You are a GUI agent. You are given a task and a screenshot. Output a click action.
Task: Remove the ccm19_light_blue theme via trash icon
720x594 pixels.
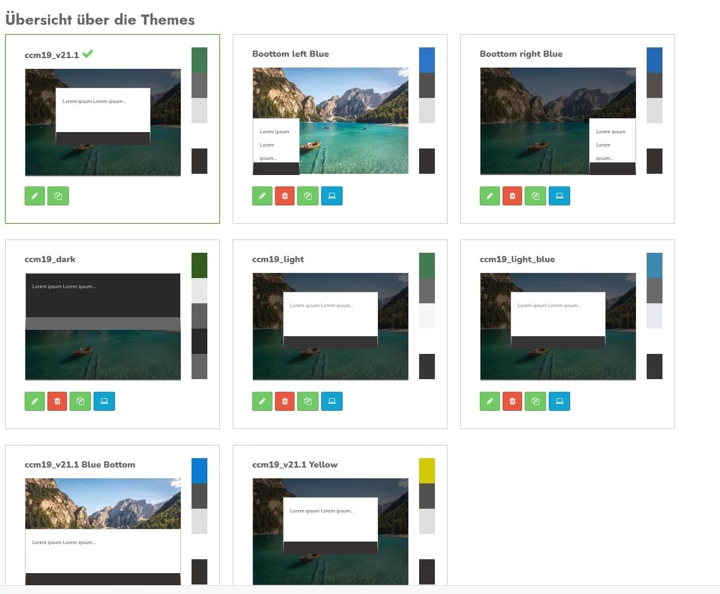(512, 401)
